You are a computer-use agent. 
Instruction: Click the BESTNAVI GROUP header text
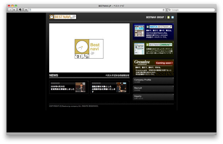tap(155, 17)
